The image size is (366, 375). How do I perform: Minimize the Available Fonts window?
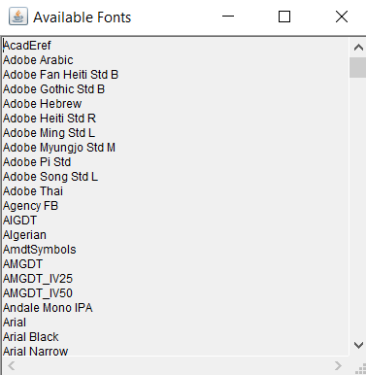click(228, 17)
